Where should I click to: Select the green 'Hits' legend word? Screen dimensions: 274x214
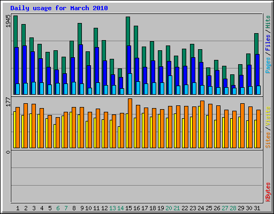tap(268, 22)
